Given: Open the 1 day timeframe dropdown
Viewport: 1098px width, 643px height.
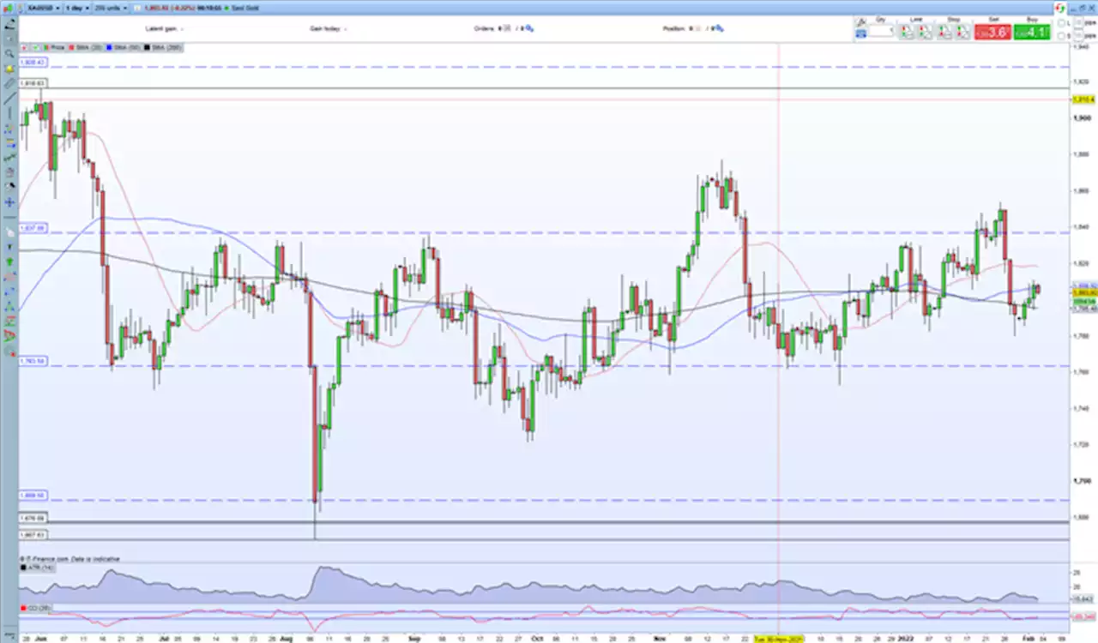Looking at the screenshot, I should pyautogui.click(x=77, y=8).
